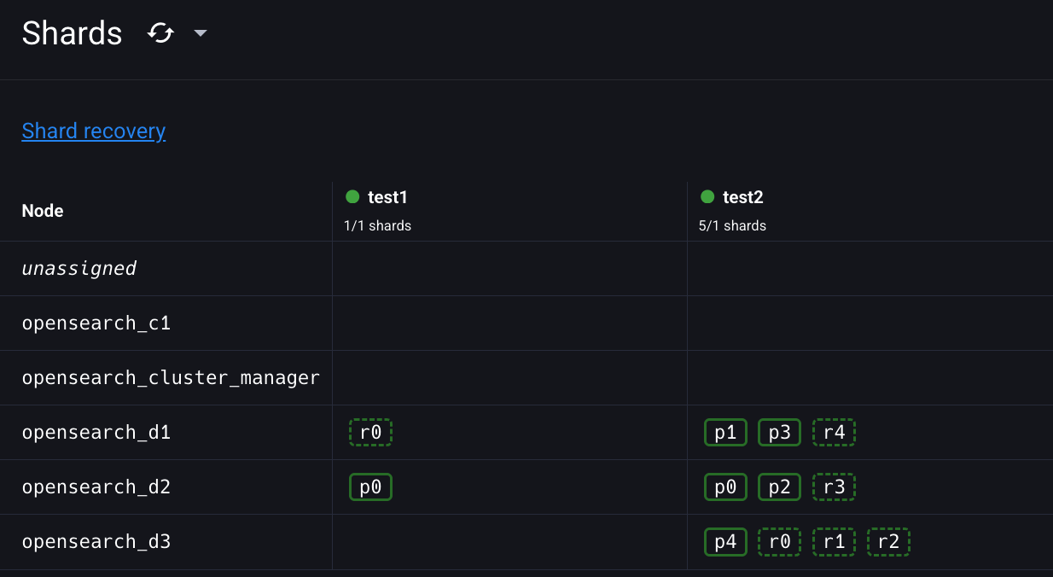Select primary shard p1 on opensearch_d1
The width and height of the screenshot is (1053, 577).
[x=725, y=433]
